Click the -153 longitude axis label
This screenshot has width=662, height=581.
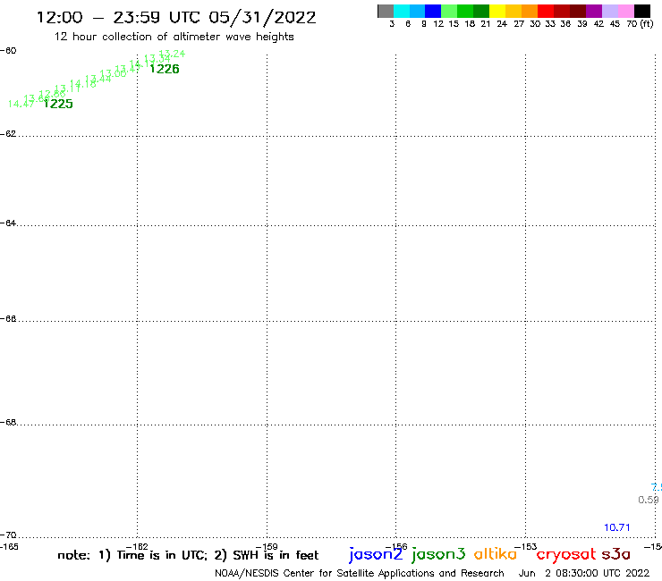(525, 547)
